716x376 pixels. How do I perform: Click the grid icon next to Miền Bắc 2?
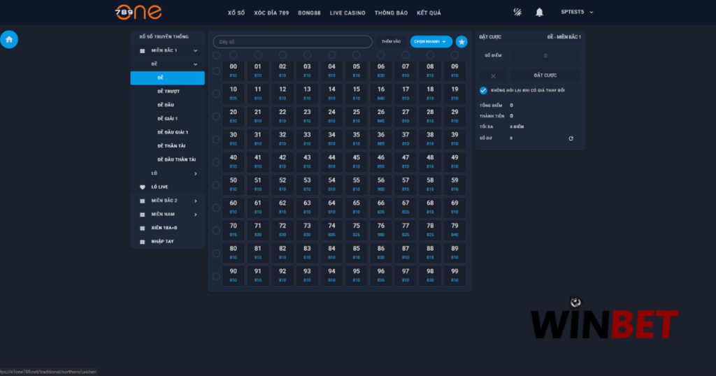pos(142,201)
